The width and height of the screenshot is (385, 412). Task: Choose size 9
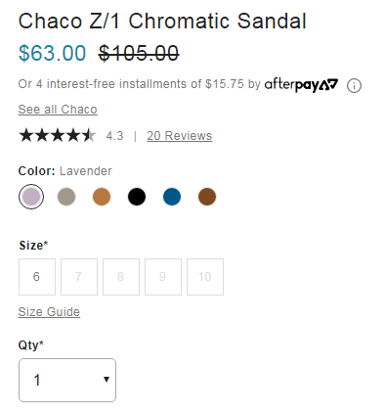click(x=163, y=277)
